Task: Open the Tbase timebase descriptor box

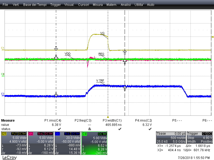Action: click(171, 138)
